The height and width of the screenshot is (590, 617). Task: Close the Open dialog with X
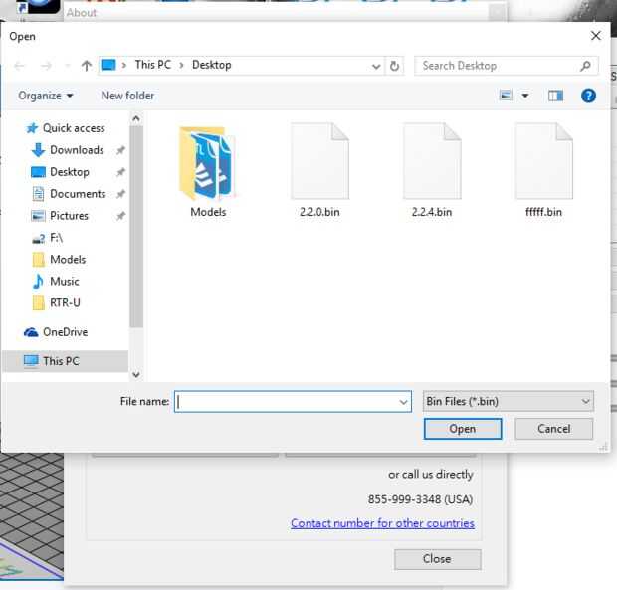[596, 36]
